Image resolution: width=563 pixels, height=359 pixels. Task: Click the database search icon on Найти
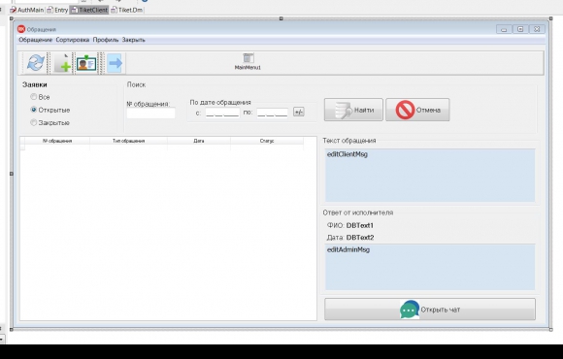pyautogui.click(x=344, y=110)
